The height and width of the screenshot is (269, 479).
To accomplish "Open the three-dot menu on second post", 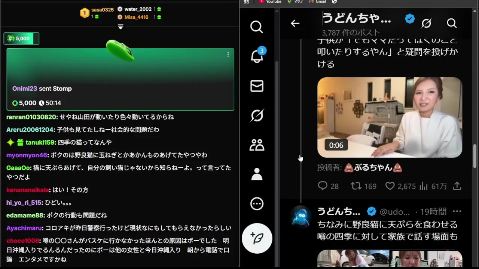I will click(x=457, y=211).
